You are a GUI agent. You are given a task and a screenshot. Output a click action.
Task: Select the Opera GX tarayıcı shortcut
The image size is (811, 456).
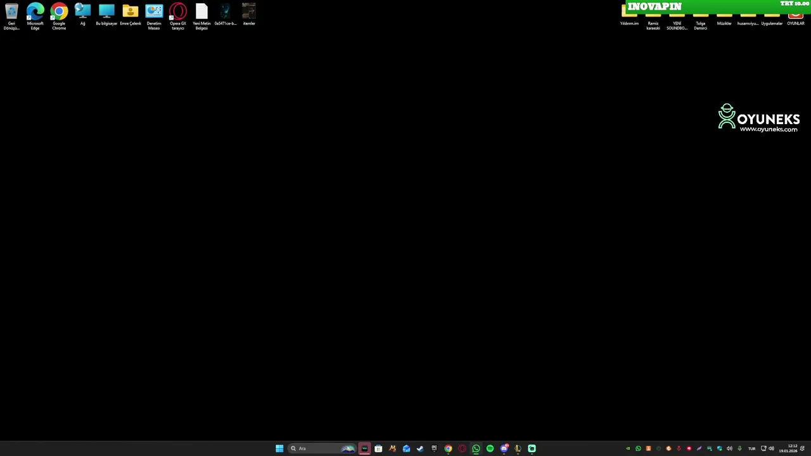(178, 17)
